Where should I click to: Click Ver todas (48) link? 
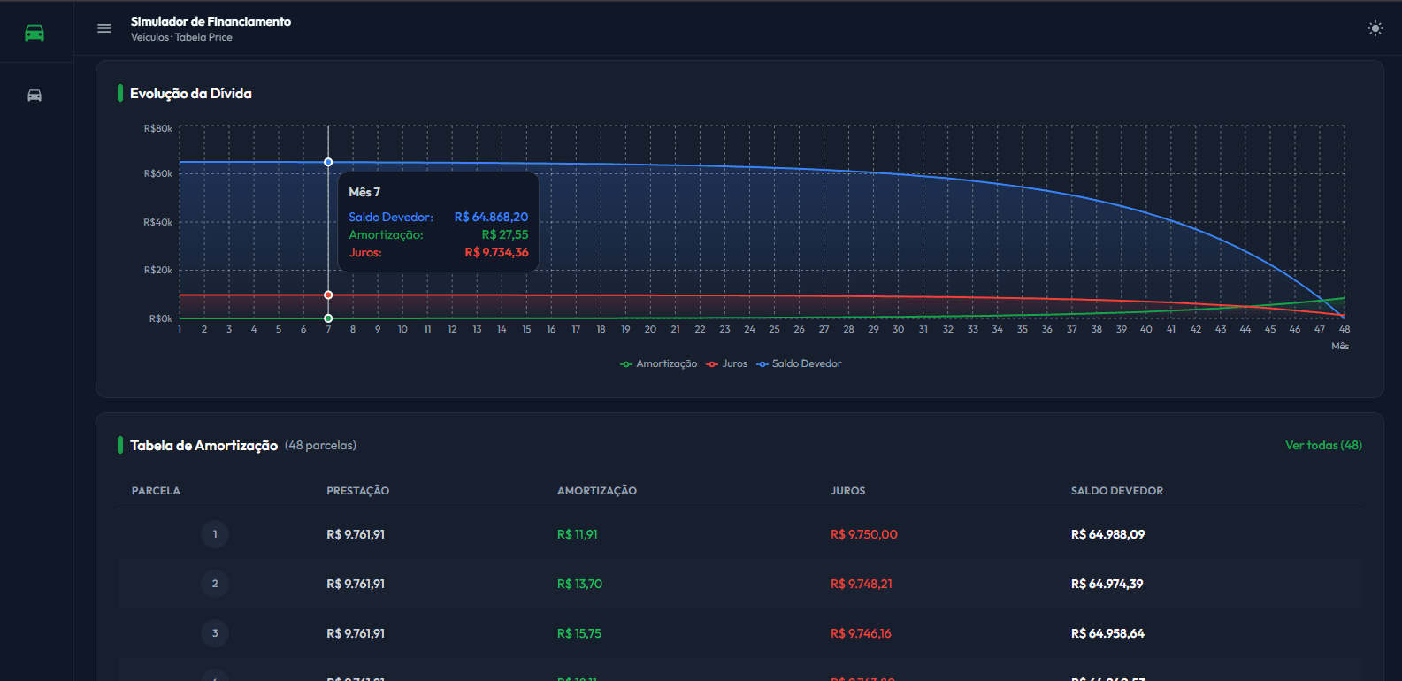point(1322,445)
